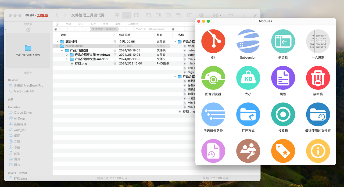Go forward with the forward arrow

tap(65, 15)
